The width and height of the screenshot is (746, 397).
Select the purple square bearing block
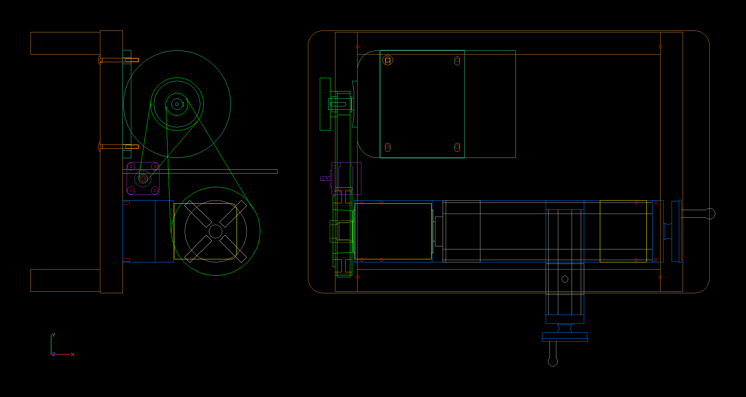click(x=143, y=178)
